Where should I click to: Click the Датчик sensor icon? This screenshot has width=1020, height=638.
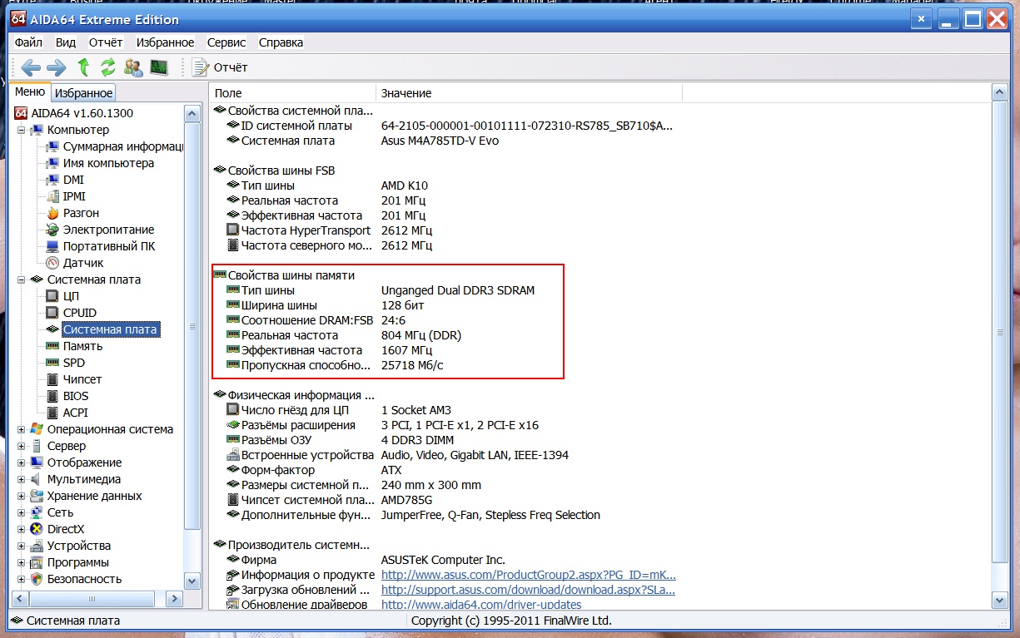pos(52,263)
